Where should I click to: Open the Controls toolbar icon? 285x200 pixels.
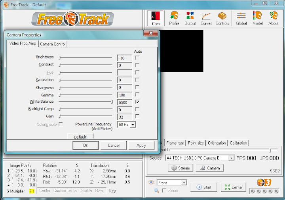(222, 18)
